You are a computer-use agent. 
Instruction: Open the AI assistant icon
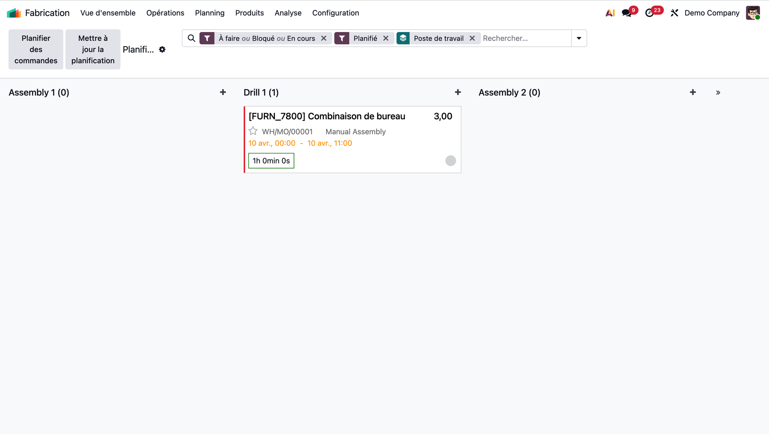tap(610, 13)
